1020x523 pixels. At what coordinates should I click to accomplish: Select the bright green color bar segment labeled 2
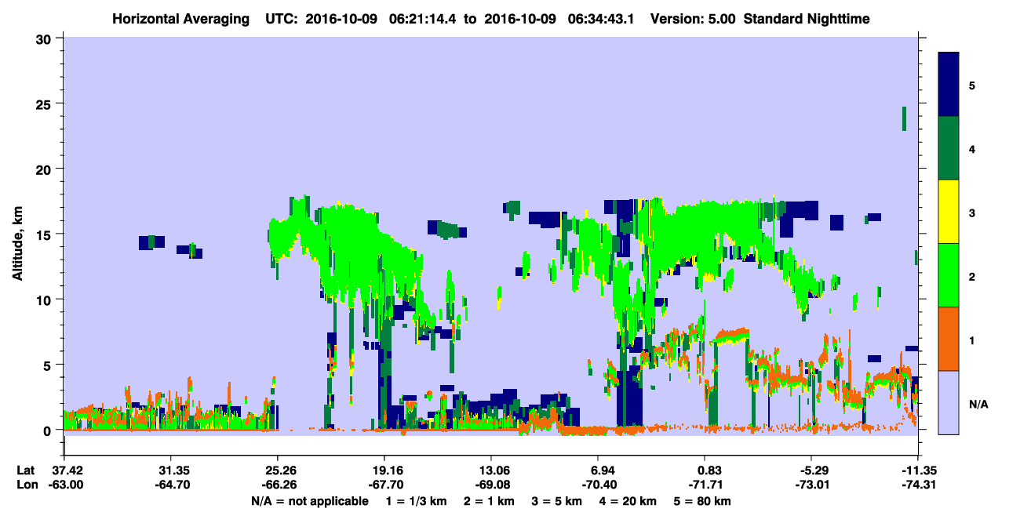[949, 275]
